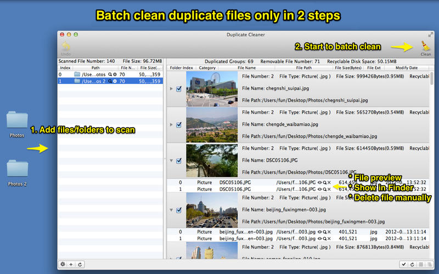Viewport: 439px width, 274px height.
Task: Open Photos 2 folder on the desktop
Action: click(18, 169)
